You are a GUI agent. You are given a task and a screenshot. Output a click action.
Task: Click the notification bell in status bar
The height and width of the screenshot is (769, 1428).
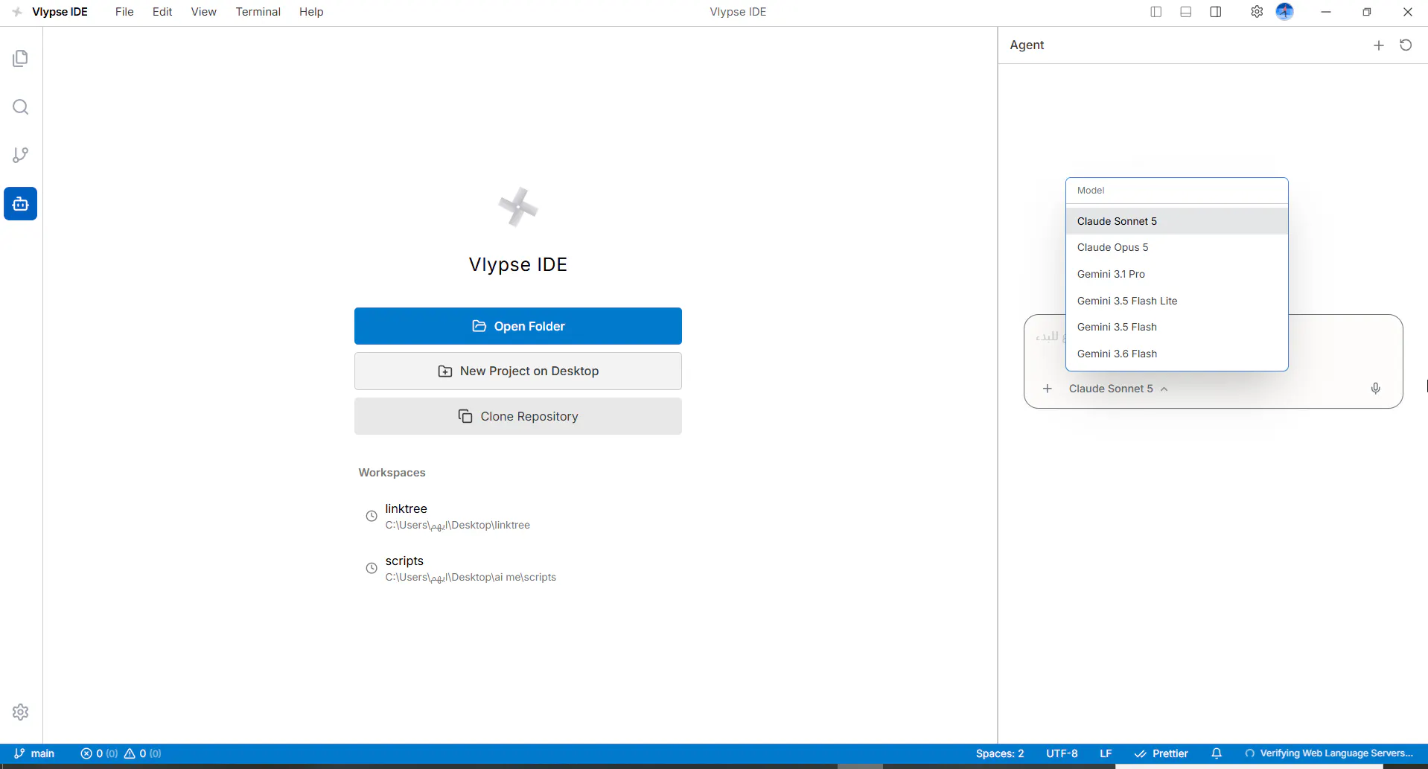(x=1217, y=753)
